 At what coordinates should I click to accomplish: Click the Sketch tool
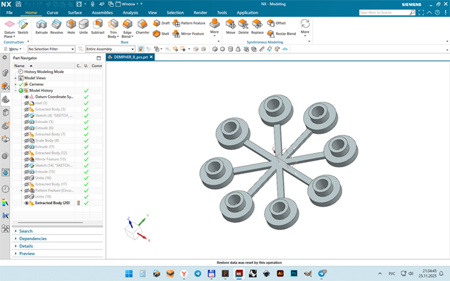[23, 27]
